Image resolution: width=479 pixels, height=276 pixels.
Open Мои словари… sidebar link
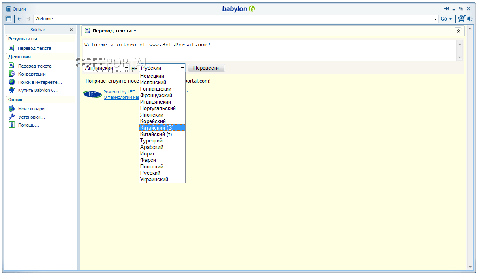[x=34, y=109]
